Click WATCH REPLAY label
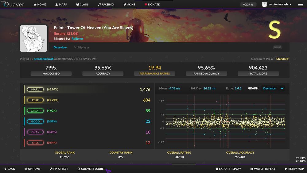The image size is (307, 173). click(x=265, y=169)
